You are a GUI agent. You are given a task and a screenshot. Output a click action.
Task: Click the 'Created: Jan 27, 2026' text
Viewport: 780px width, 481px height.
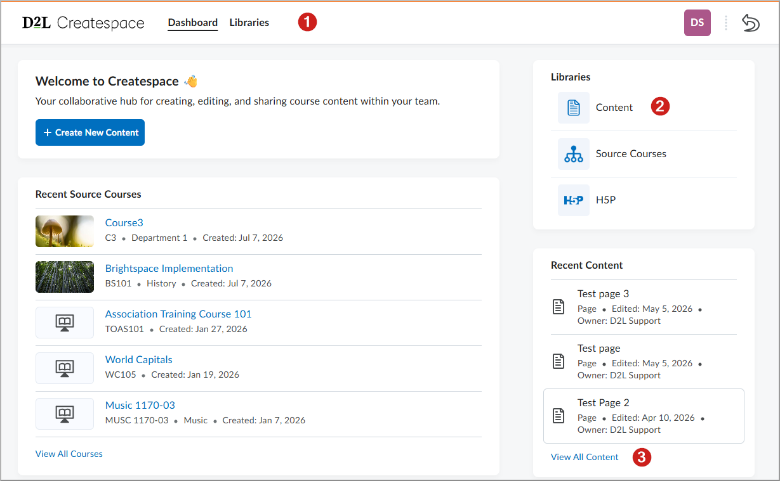pyautogui.click(x=203, y=330)
